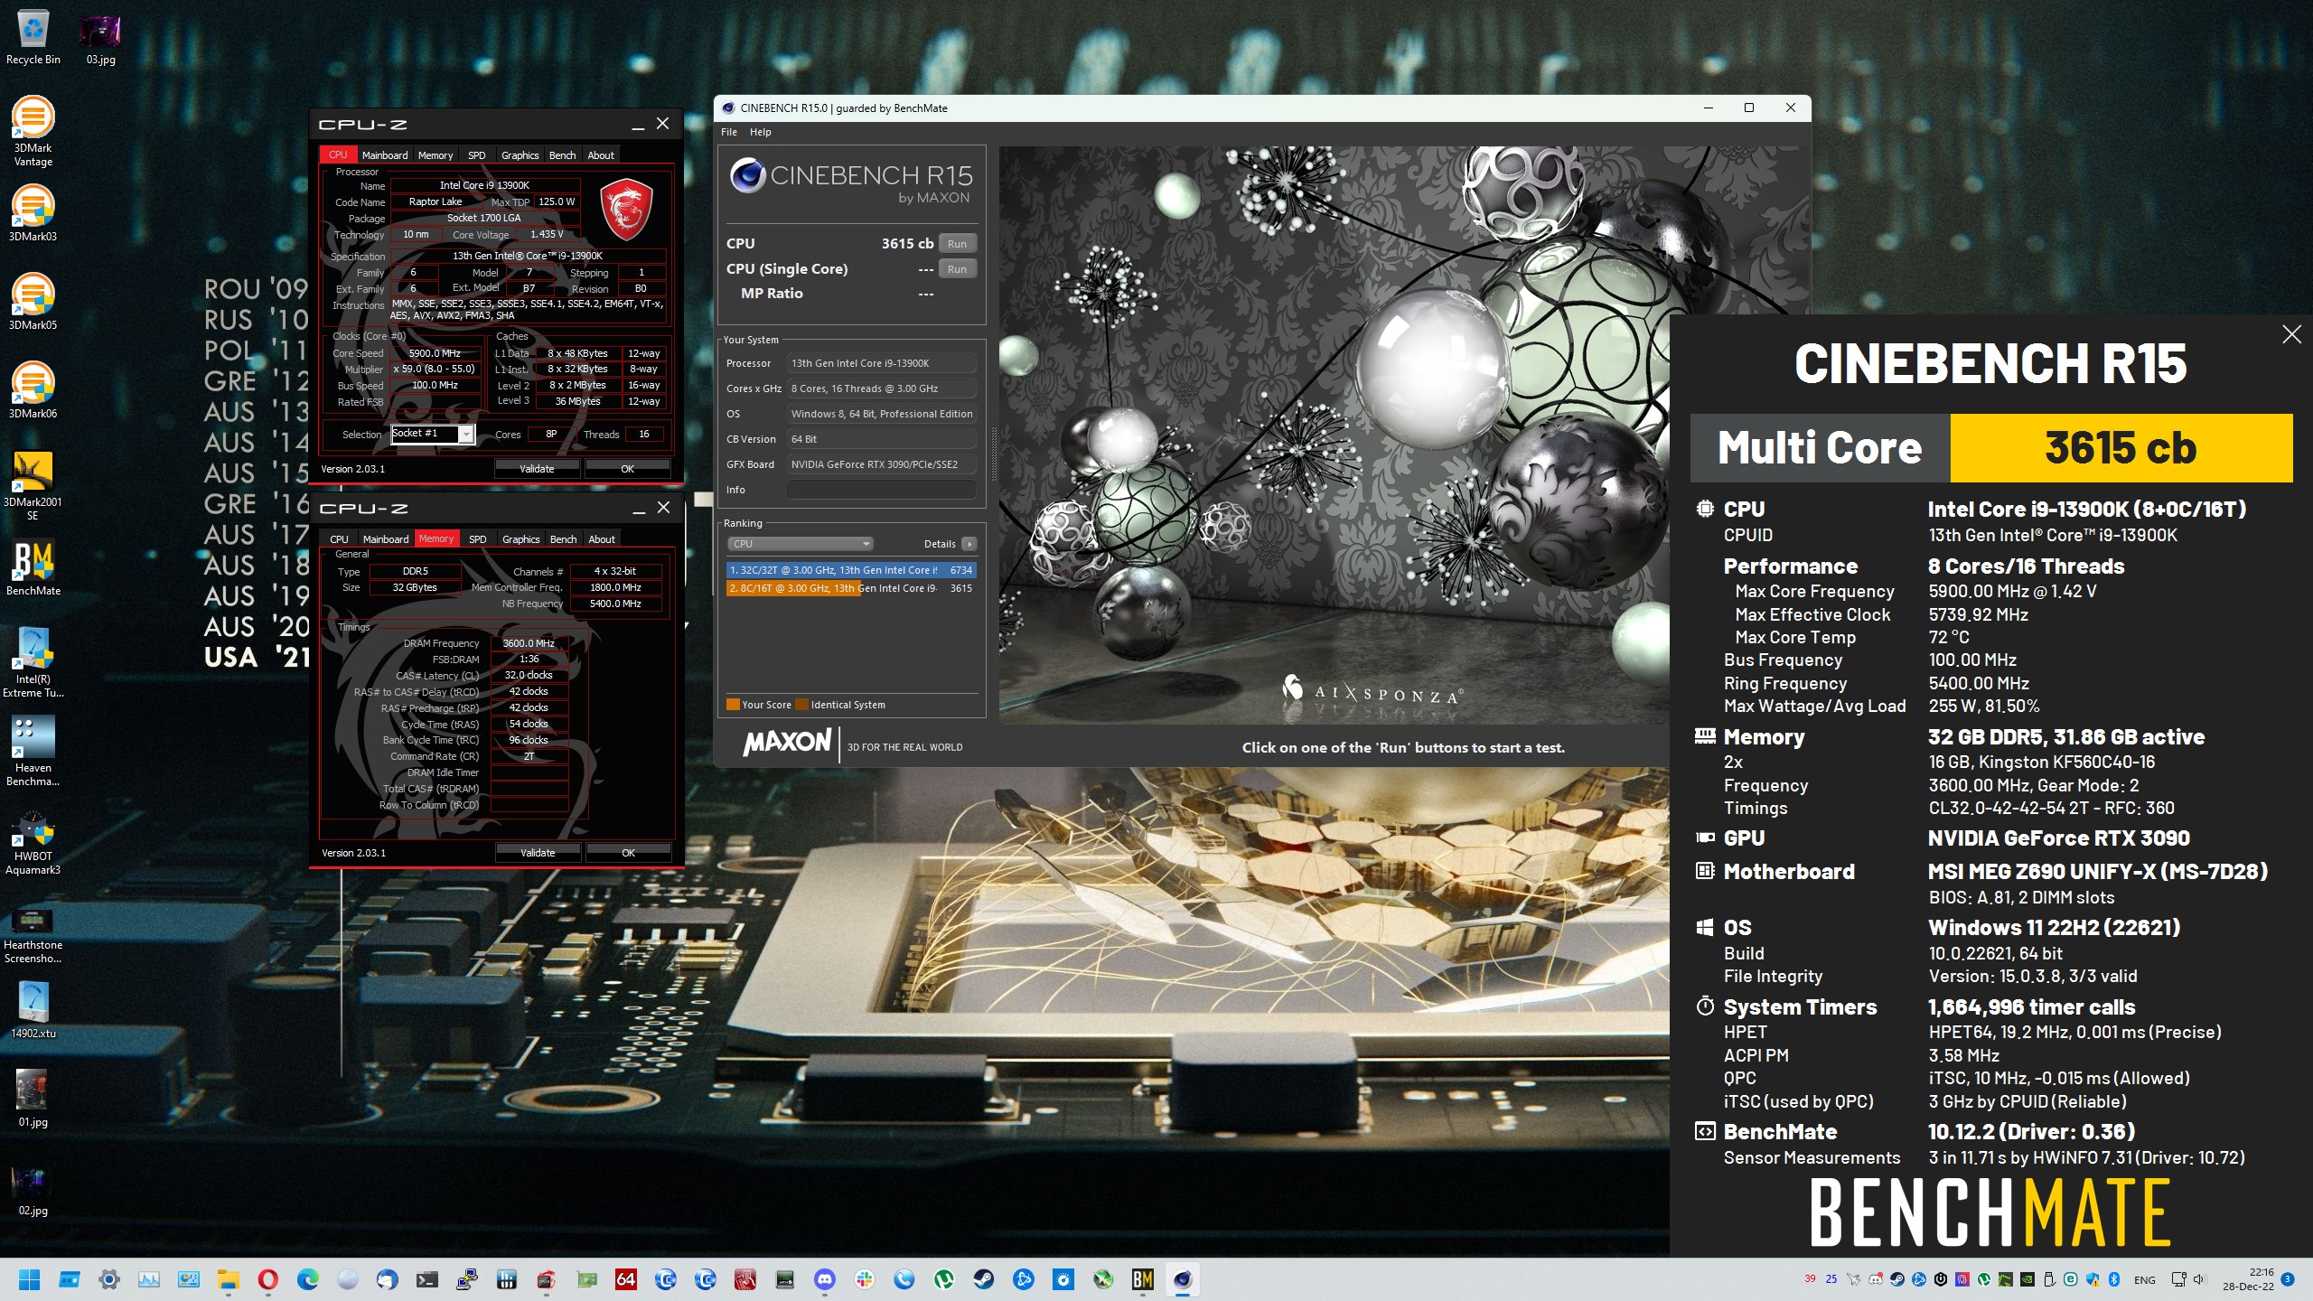Screen dimensions: 2313x1301
Task: Click the BenchMate BM taskbar icon
Action: pyautogui.click(x=1143, y=1279)
